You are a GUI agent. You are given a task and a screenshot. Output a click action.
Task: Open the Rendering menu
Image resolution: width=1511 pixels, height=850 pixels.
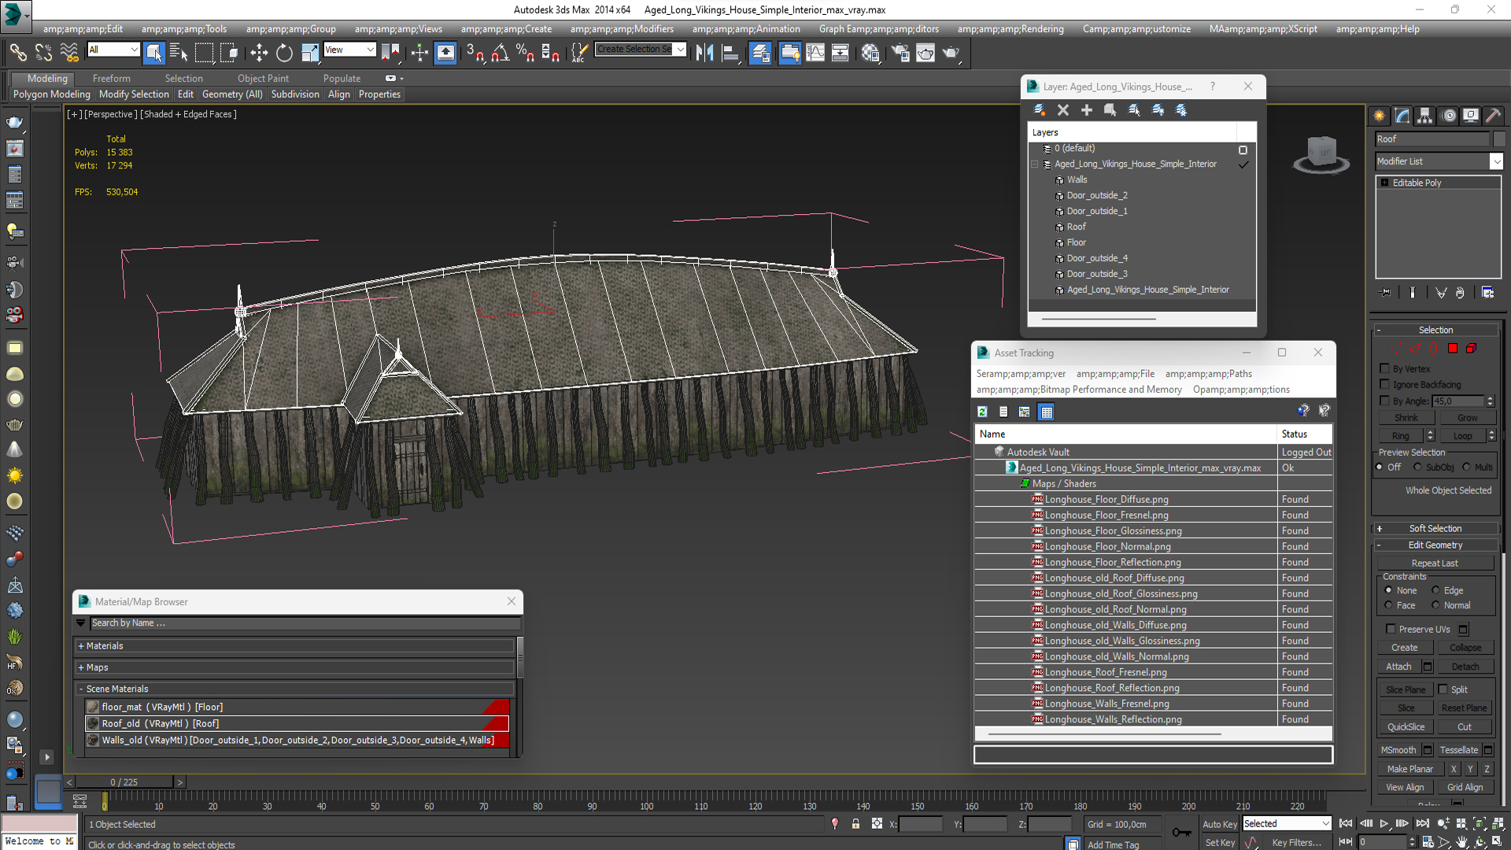pyautogui.click(x=1010, y=29)
